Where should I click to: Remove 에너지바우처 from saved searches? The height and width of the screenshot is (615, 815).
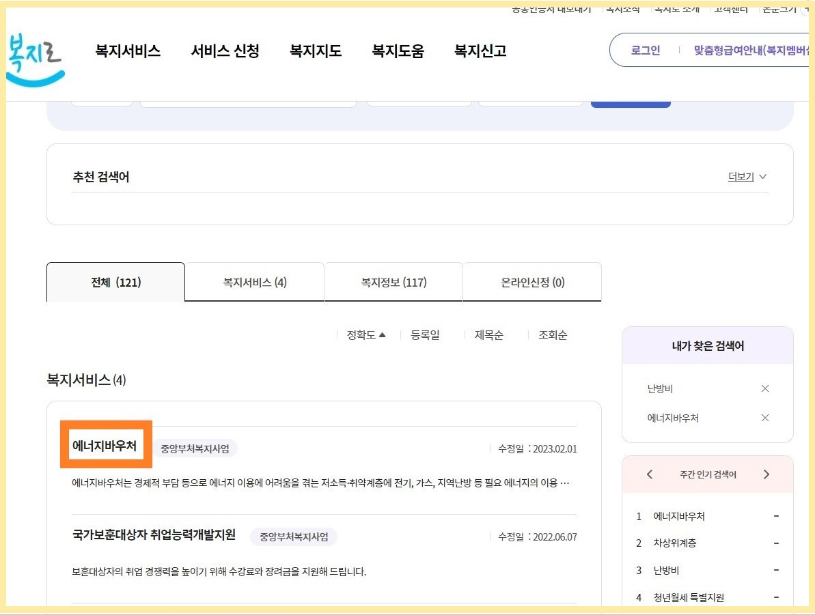click(x=765, y=417)
